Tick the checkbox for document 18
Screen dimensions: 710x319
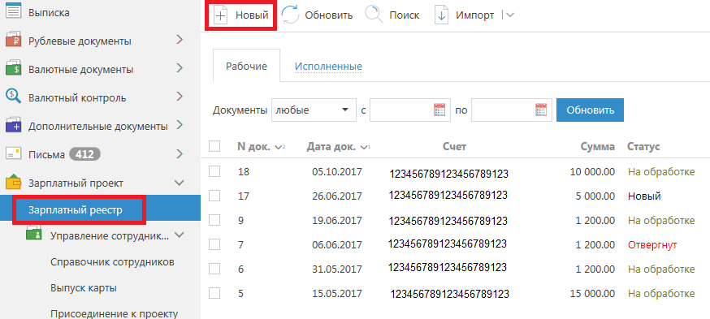point(214,171)
